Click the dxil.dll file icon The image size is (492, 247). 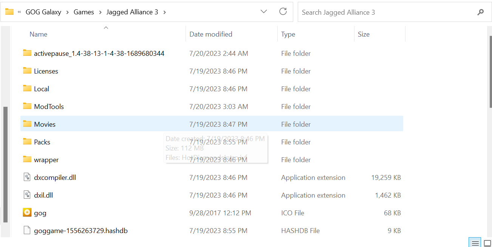click(x=27, y=195)
